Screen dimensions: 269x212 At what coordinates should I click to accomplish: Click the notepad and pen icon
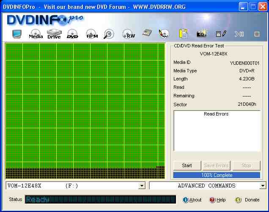221,34
